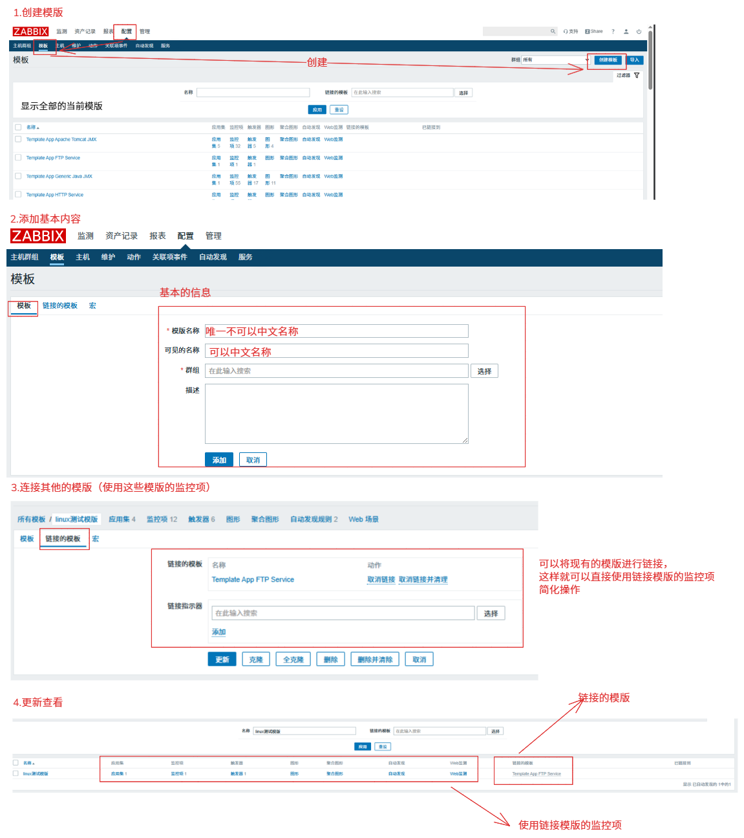Viewport: 744px width, 838px height.
Task: Check box for linux测试模版 row
Action: (16, 773)
